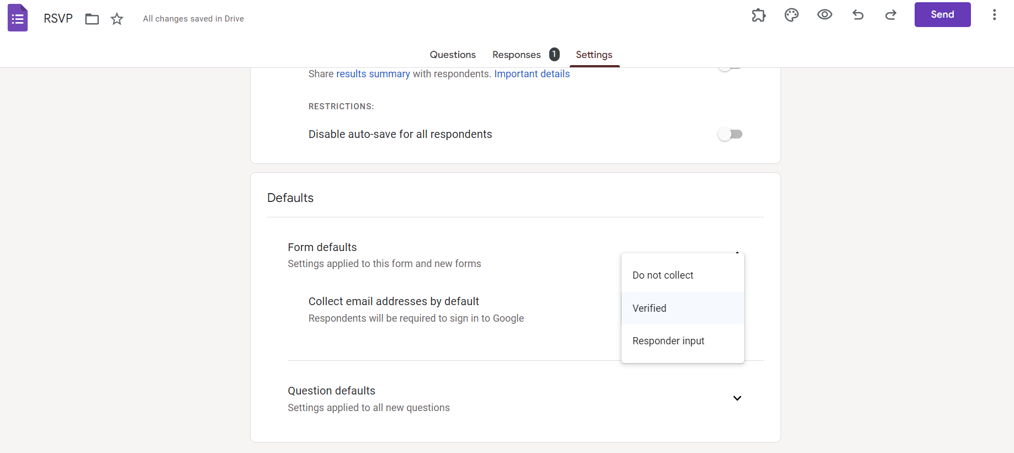The height and width of the screenshot is (453, 1014).
Task: Preview the form with the eye icon
Action: point(825,15)
